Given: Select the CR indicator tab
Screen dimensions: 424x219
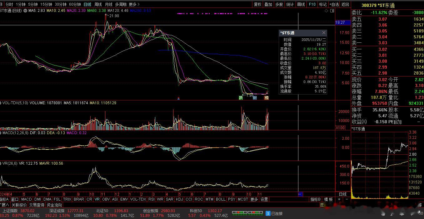Looking at the screenshot, I should tap(89, 199).
